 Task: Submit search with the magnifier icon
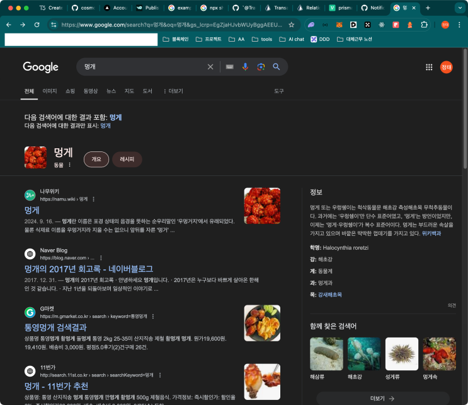click(277, 67)
